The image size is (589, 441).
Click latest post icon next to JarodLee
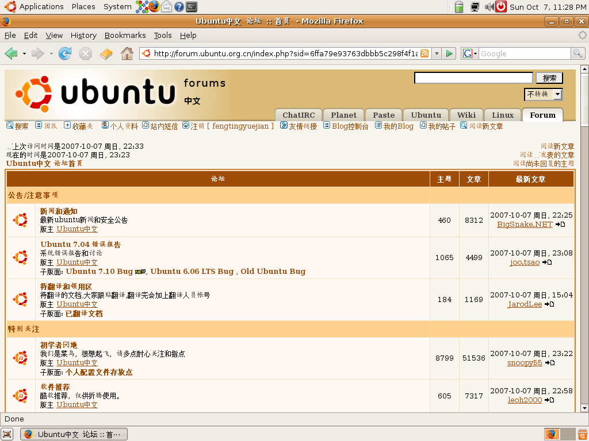(x=549, y=304)
